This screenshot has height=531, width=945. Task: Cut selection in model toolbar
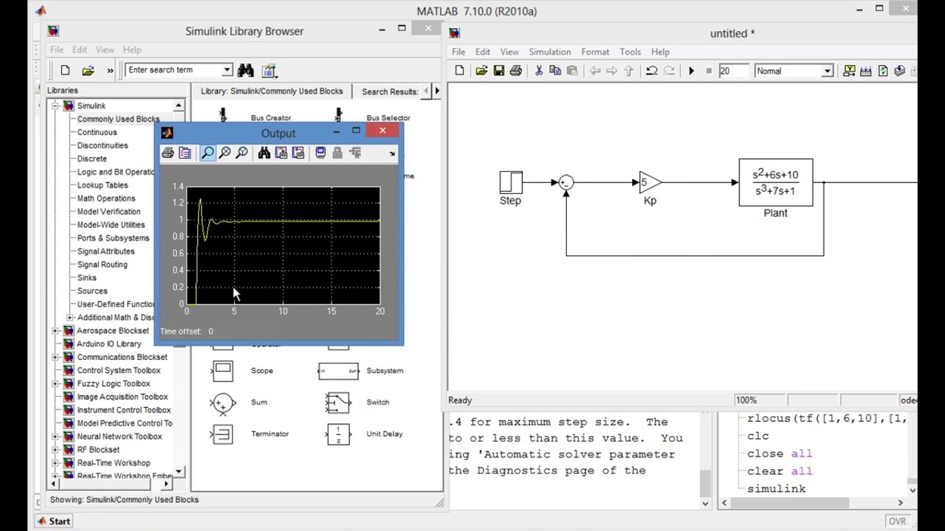click(538, 71)
